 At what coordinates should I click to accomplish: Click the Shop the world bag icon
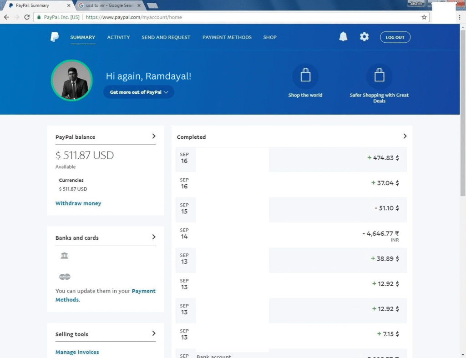(x=305, y=76)
